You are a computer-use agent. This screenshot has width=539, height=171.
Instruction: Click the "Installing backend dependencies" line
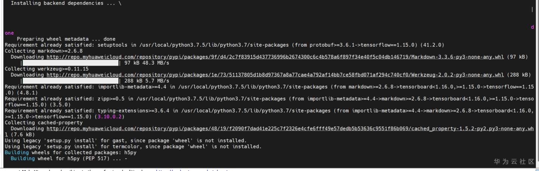[63, 3]
